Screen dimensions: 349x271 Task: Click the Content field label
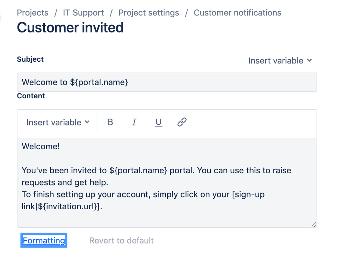pyautogui.click(x=31, y=96)
